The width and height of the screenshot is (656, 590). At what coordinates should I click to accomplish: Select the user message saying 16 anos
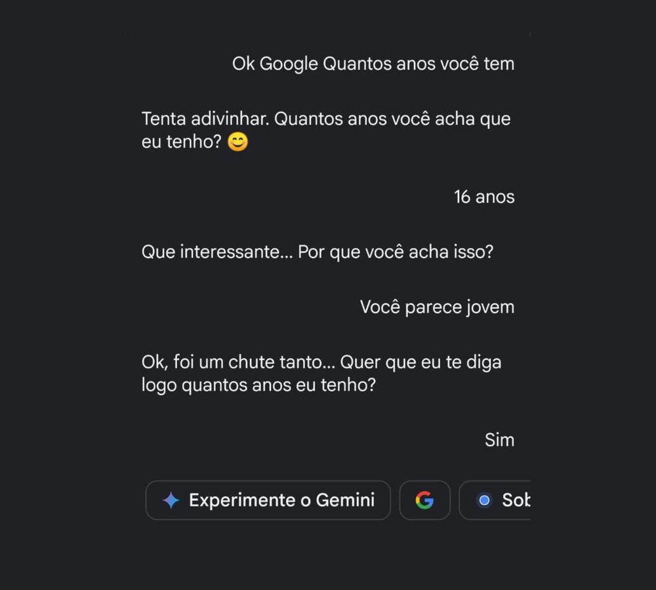pos(484,197)
